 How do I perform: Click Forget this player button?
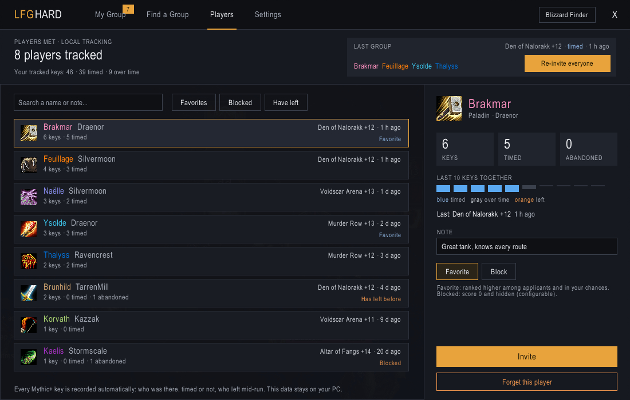(527, 382)
